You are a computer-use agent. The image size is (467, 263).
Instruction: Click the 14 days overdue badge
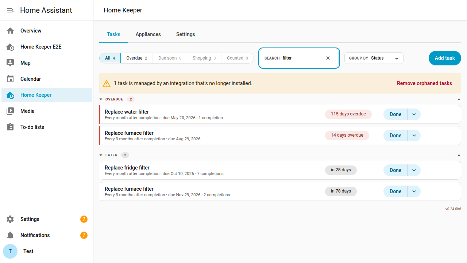pos(347,136)
